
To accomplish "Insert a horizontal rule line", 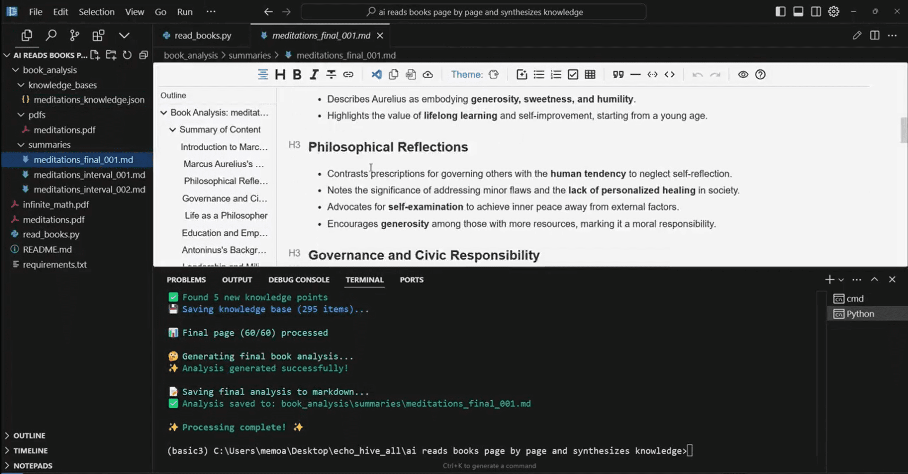I will click(635, 74).
